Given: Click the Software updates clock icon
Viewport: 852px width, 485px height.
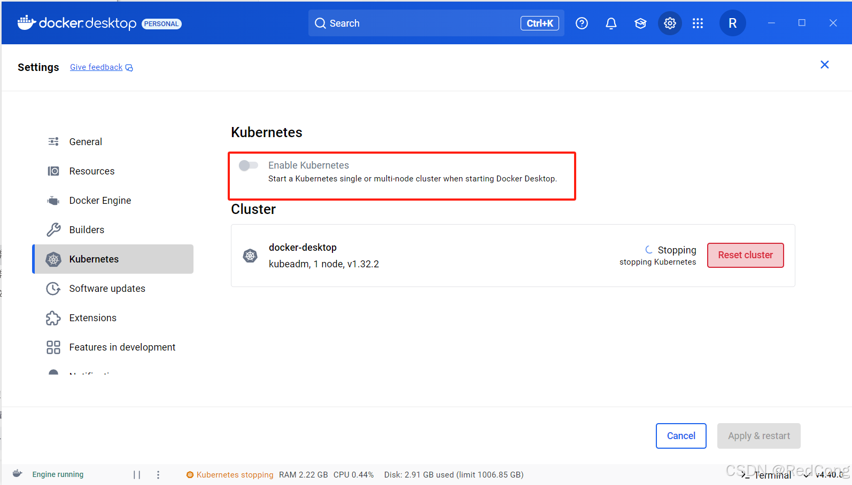Looking at the screenshot, I should click(53, 289).
